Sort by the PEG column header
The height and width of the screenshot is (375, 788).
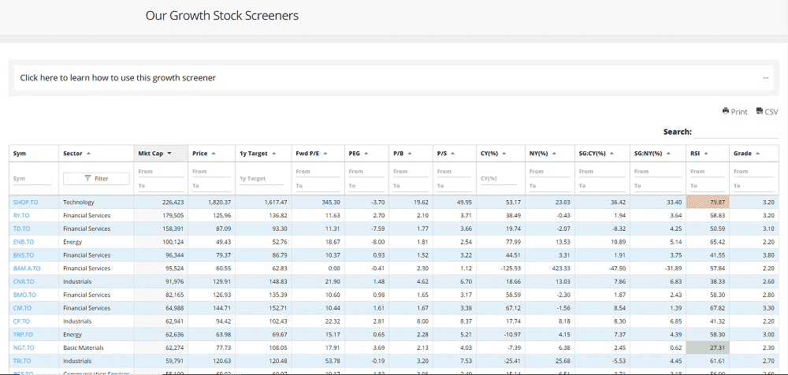357,154
